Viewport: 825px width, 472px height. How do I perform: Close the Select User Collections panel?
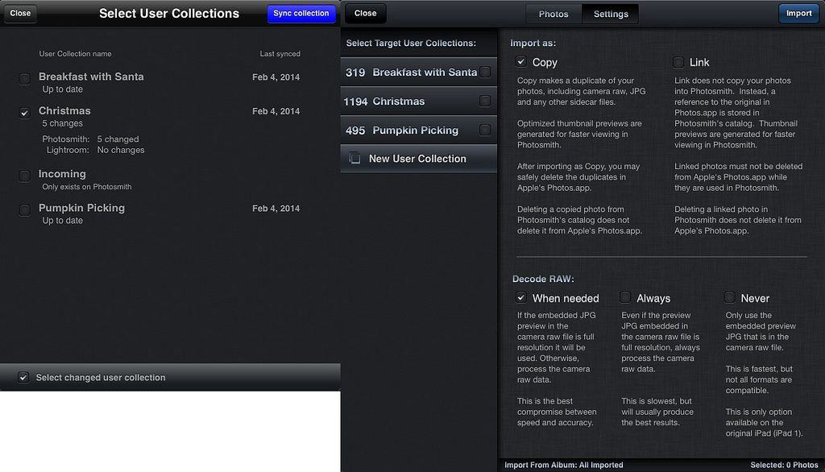point(20,13)
